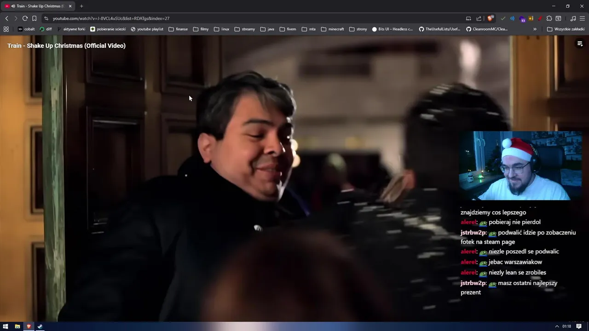Click the streamer webcam overlay

[x=520, y=165]
